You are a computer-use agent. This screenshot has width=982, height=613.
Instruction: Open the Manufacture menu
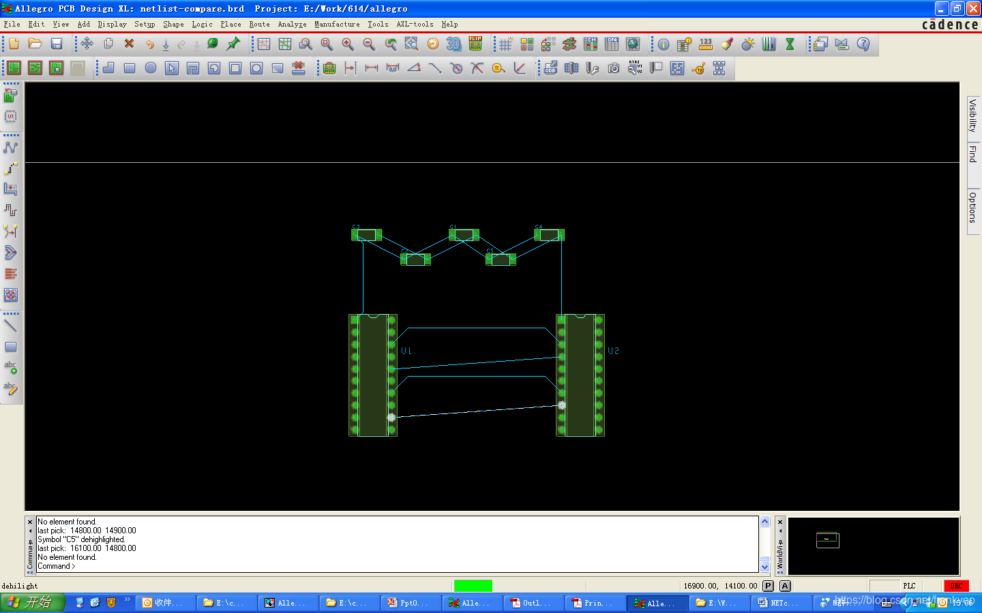pyautogui.click(x=337, y=24)
